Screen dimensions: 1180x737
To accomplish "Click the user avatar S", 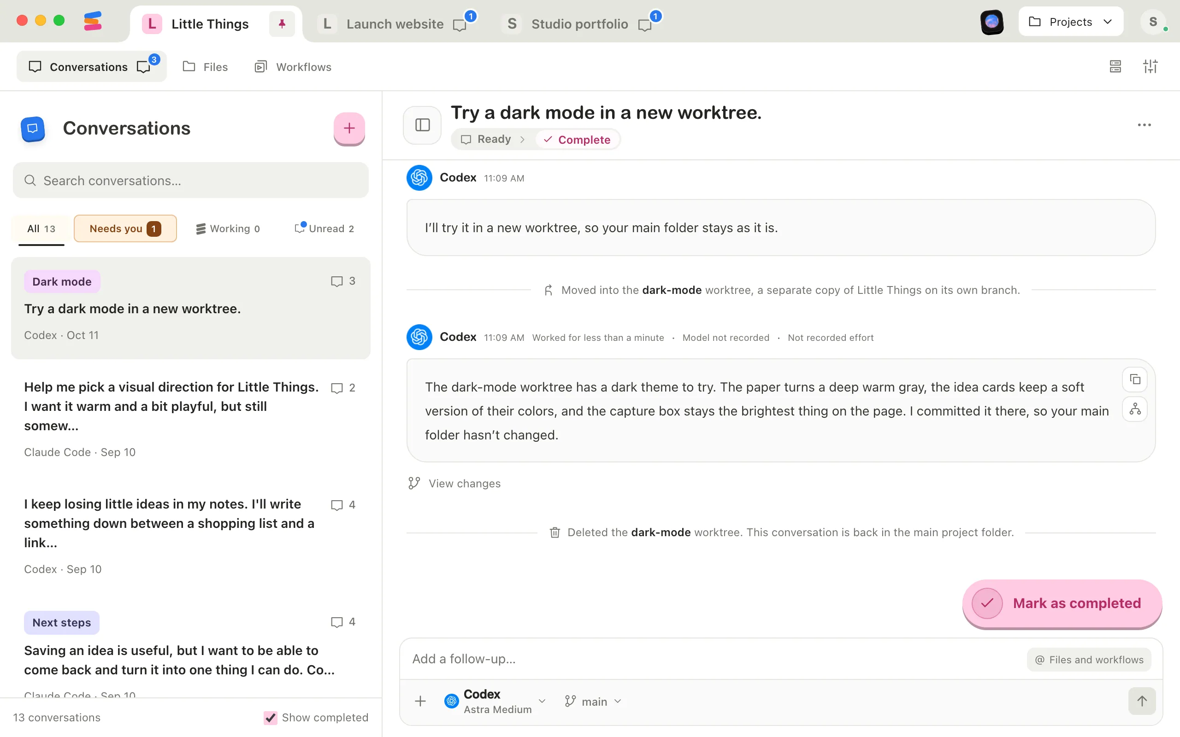I will [1153, 22].
